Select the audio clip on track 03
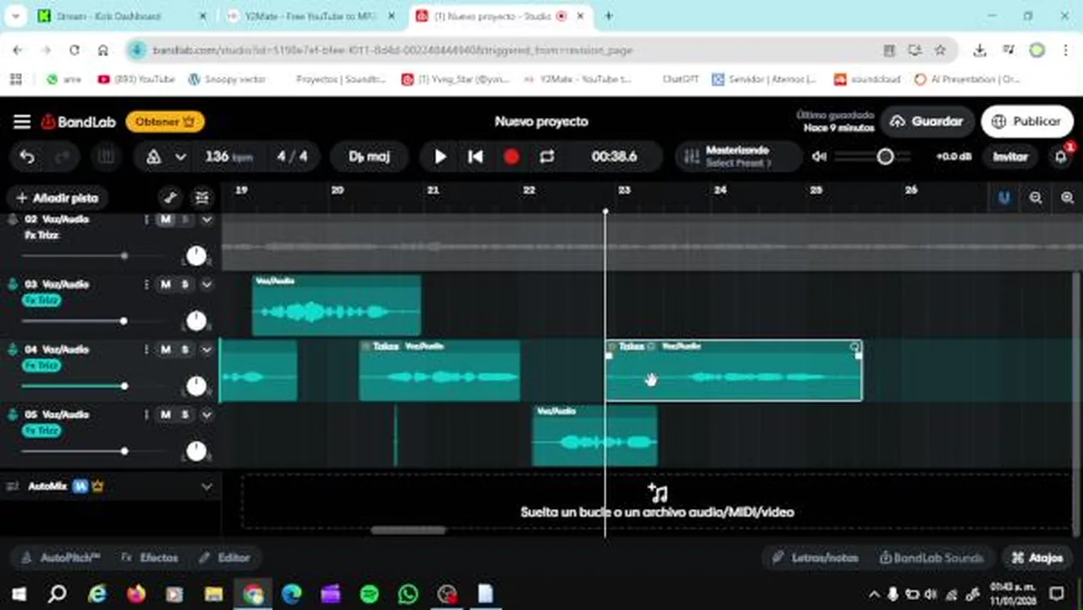This screenshot has height=610, width=1083. click(337, 306)
